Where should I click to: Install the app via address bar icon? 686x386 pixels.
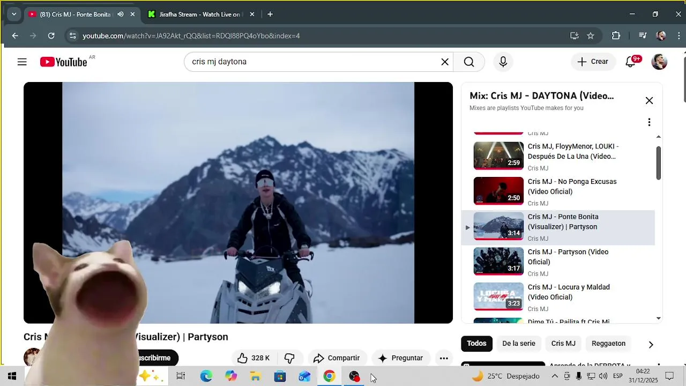click(x=575, y=36)
